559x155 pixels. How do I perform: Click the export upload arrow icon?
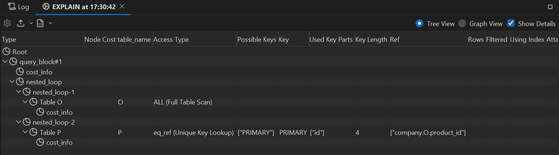[21, 23]
